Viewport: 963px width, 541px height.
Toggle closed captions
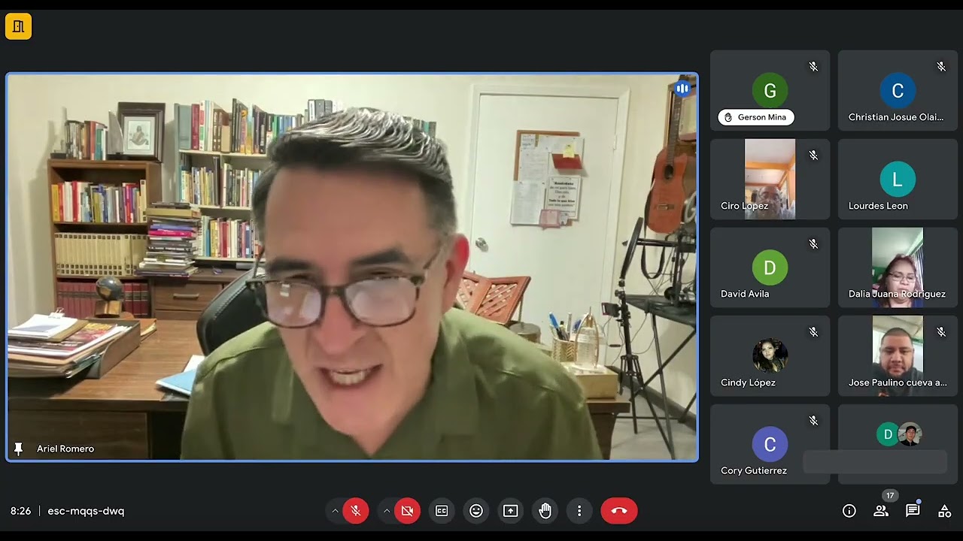pos(442,511)
